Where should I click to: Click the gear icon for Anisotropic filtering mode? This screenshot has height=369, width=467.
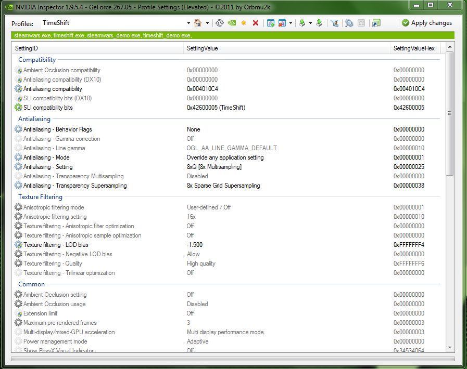point(18,207)
